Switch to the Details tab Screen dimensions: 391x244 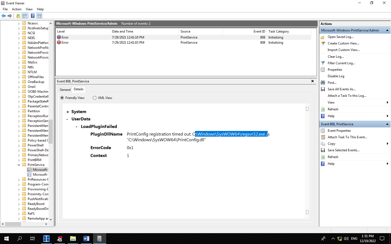[79, 89]
